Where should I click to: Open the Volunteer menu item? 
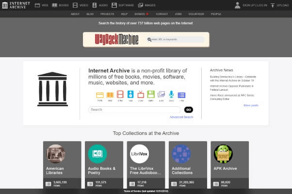pyautogui.click(x=196, y=14)
